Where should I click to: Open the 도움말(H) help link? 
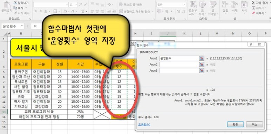[x=144, y=124]
